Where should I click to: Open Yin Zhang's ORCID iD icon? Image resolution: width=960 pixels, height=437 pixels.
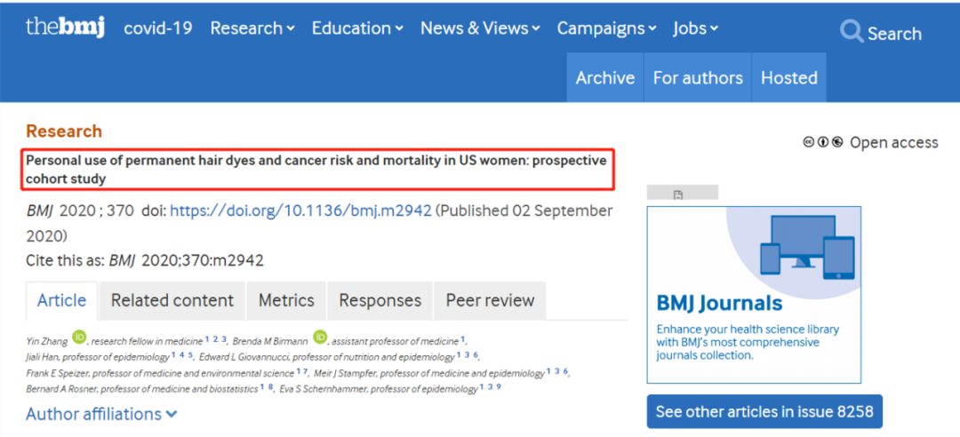pyautogui.click(x=80, y=338)
